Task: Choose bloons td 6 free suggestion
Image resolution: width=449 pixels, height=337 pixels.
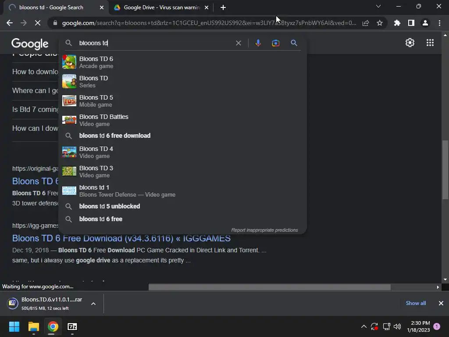Action: pos(183,219)
